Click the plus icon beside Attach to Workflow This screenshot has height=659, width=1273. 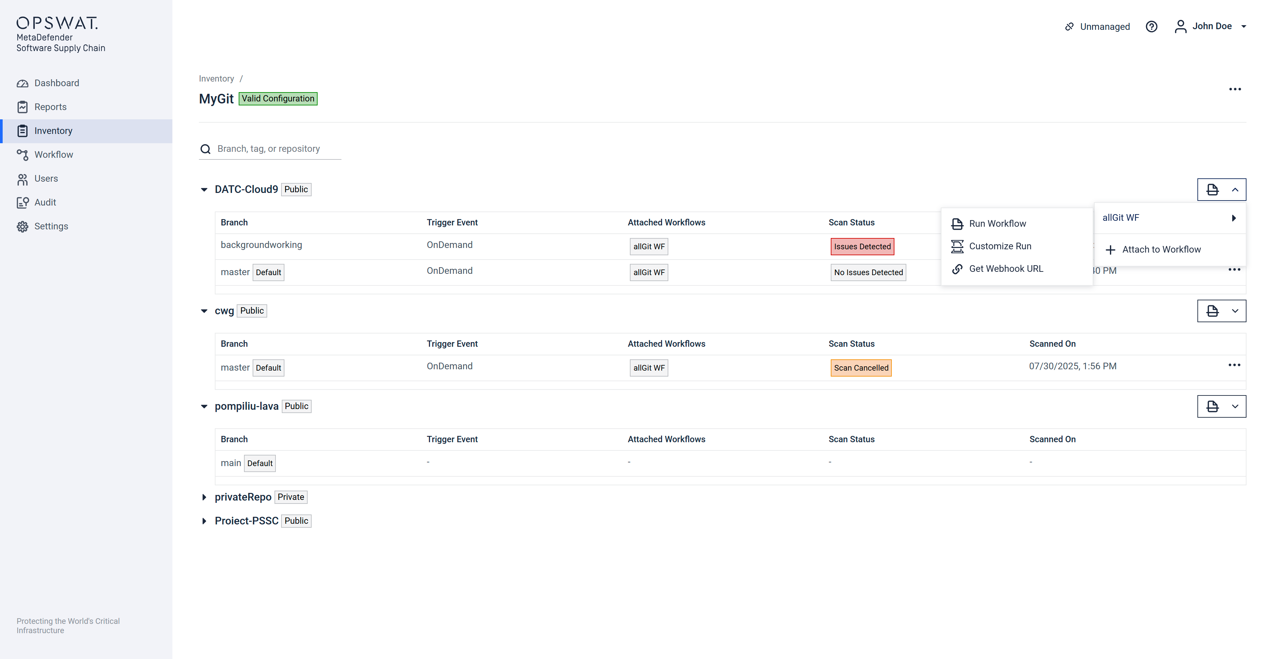1111,250
